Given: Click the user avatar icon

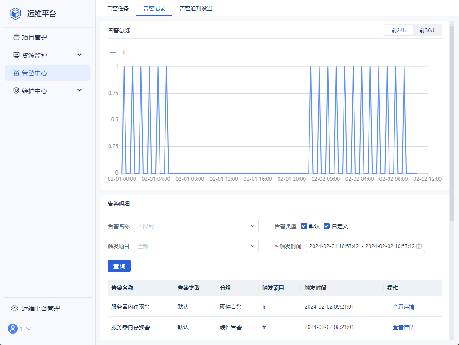Looking at the screenshot, I should (x=13, y=329).
